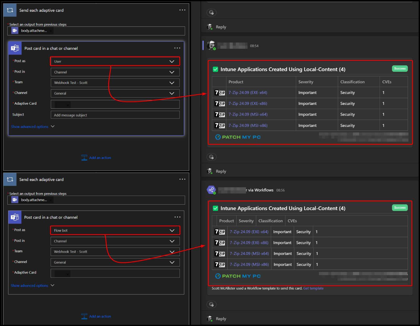This screenshot has height=326, width=420.
Task: Click green checkmark in top card title
Action: tap(215, 69)
